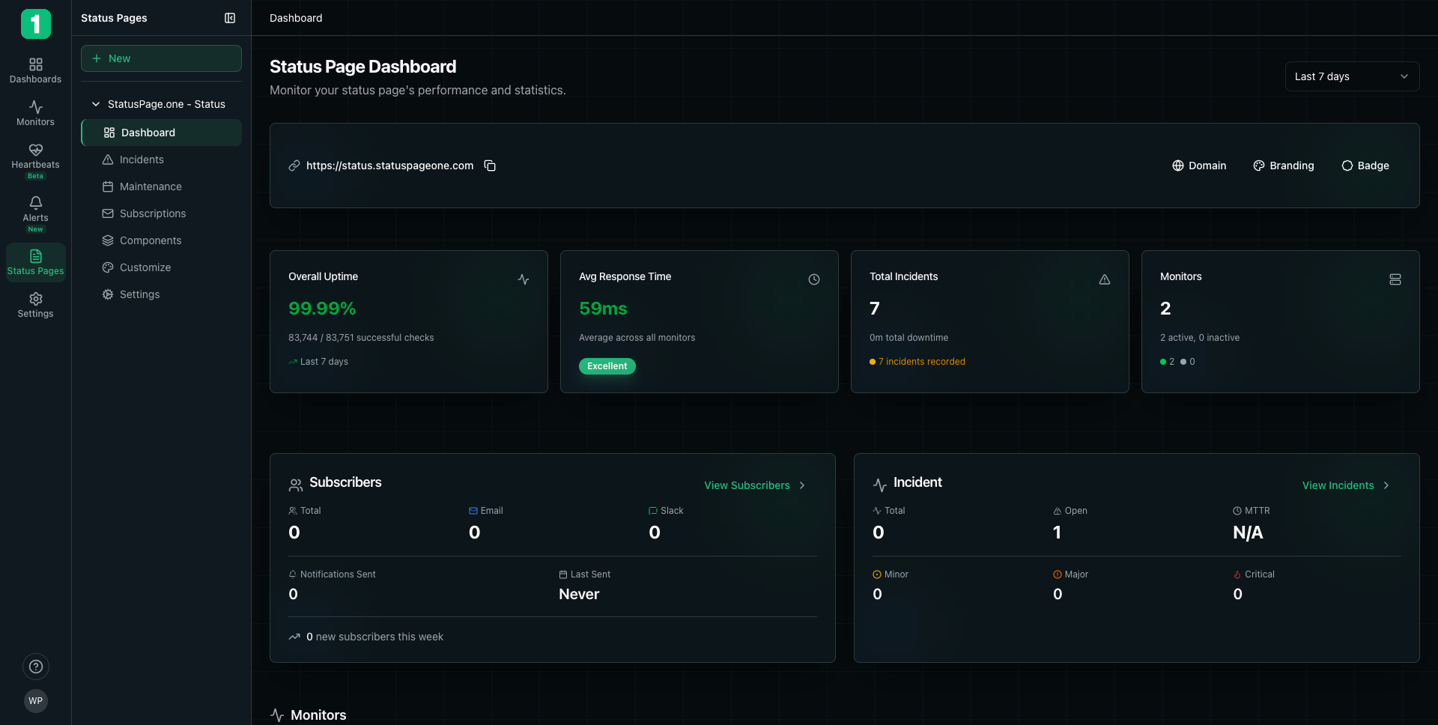Collapse the StatusPage.one - Status tree item

click(95, 104)
